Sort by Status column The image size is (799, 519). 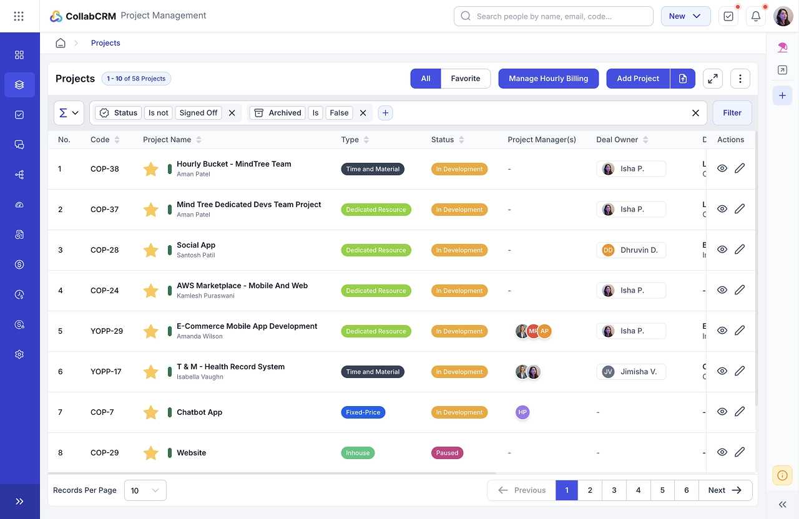pos(461,140)
